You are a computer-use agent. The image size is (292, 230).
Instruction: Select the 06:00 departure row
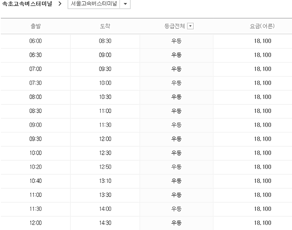point(146,41)
